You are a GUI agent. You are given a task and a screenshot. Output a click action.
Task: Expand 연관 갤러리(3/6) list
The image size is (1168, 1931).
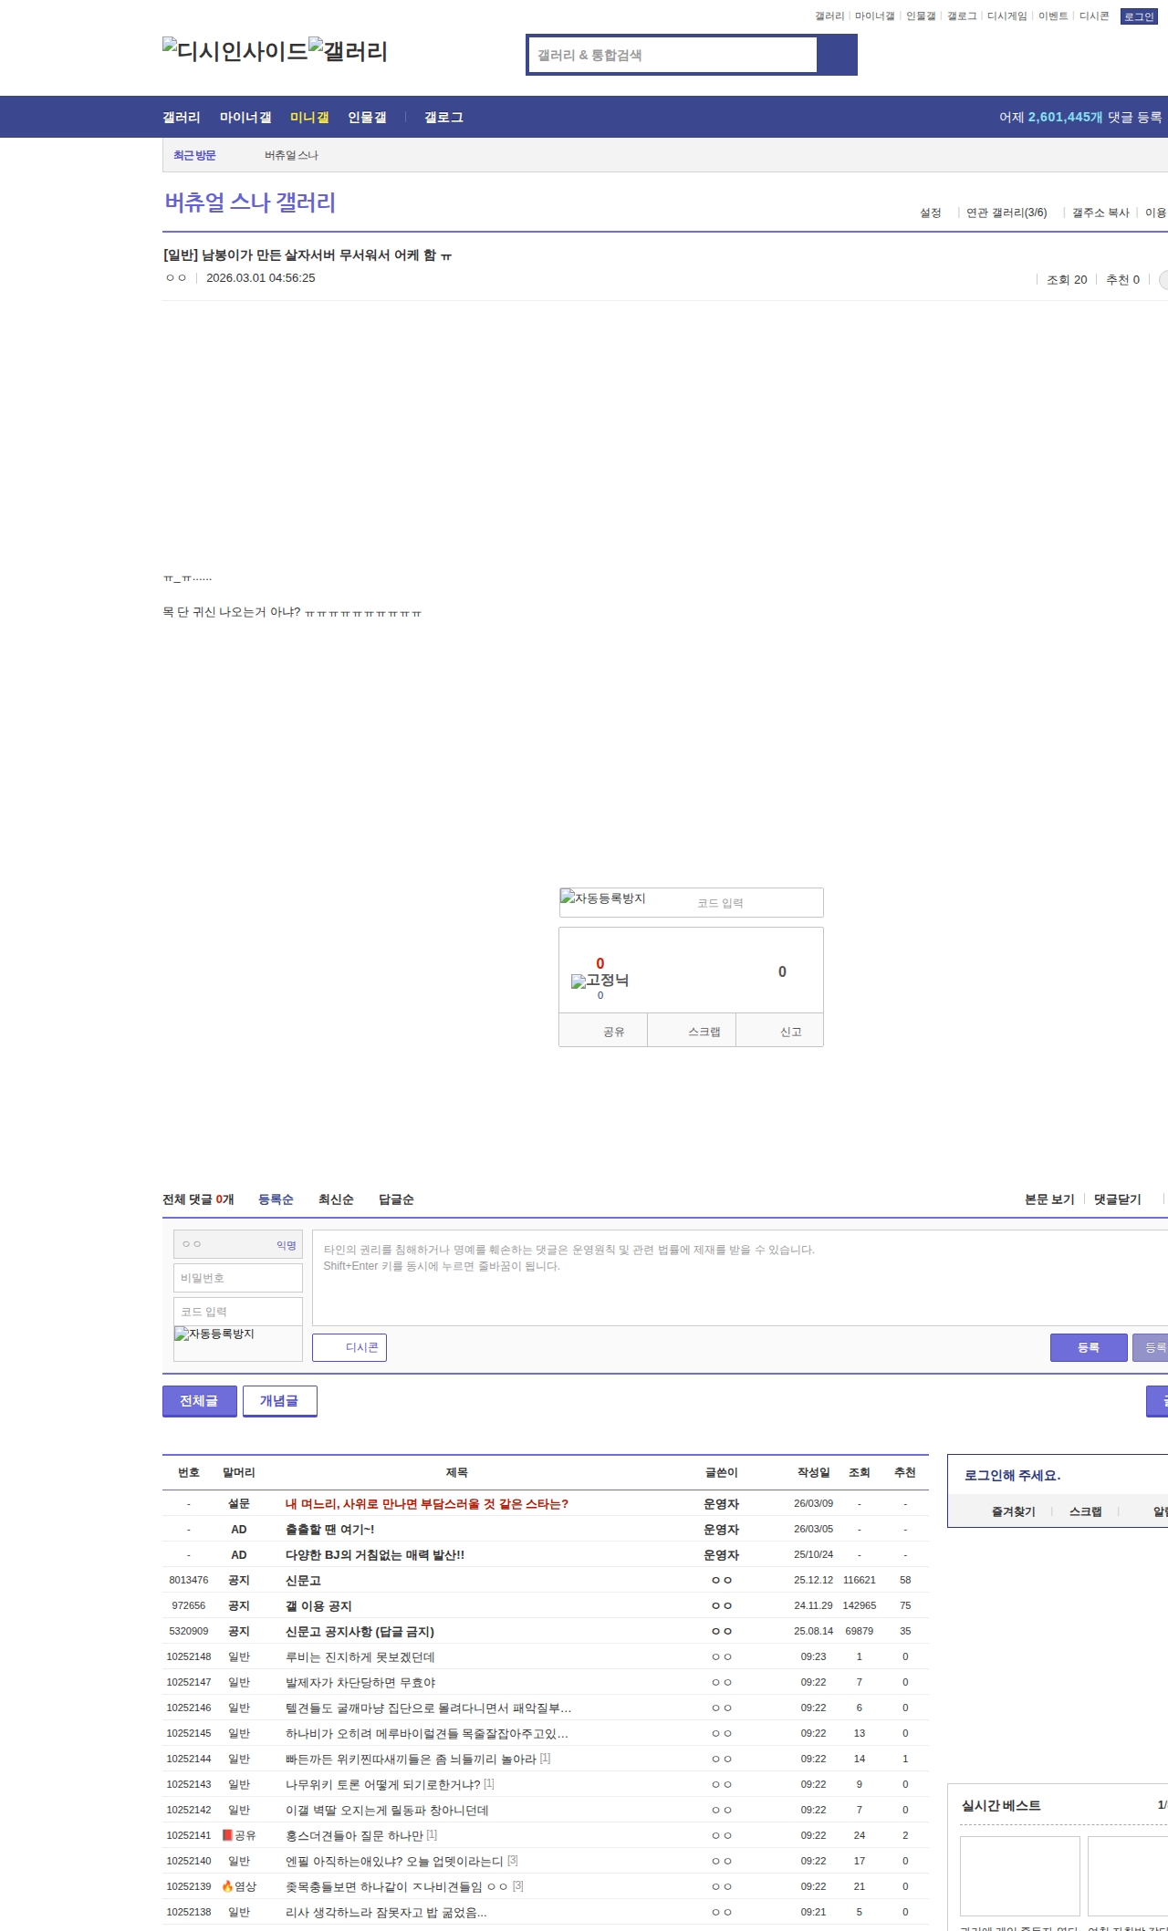pyautogui.click(x=1006, y=213)
